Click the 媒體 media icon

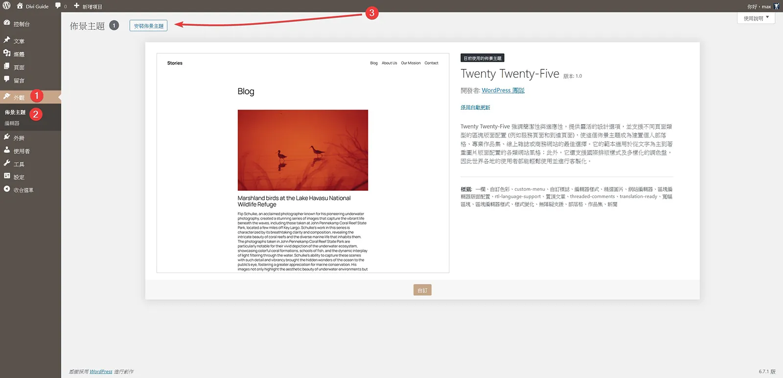[7, 53]
